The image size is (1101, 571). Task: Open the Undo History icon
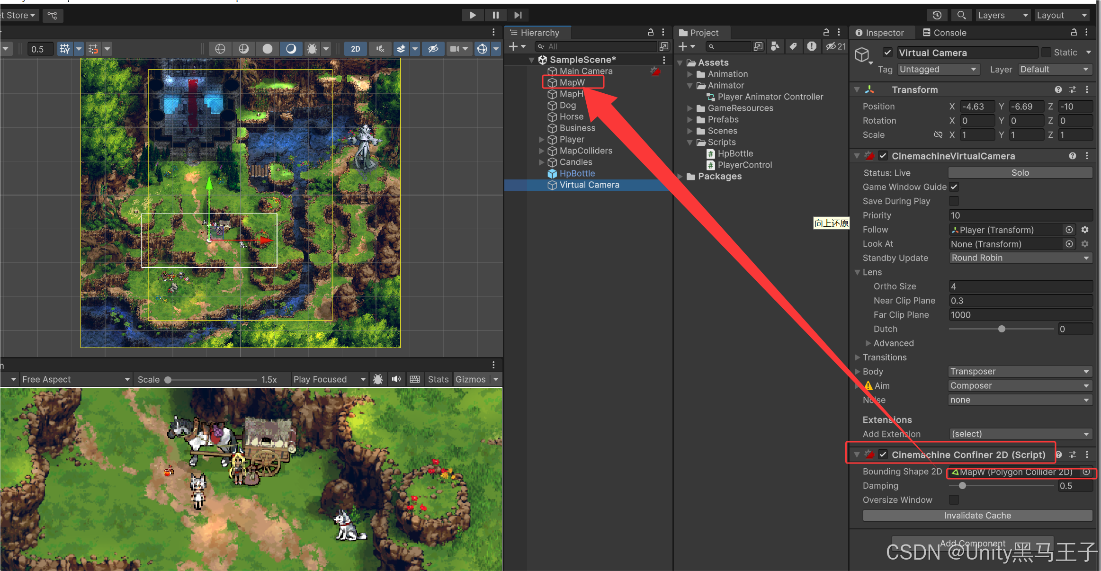[937, 15]
